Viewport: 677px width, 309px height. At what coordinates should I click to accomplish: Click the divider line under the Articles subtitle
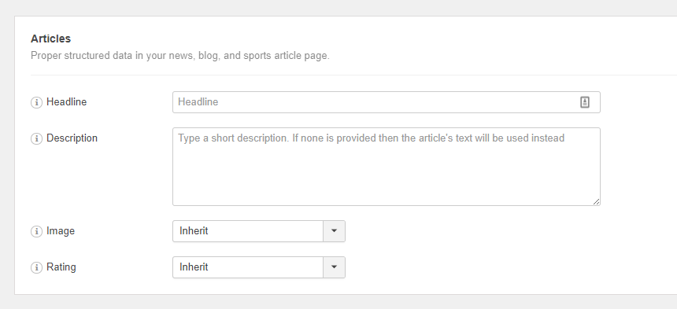[353, 75]
